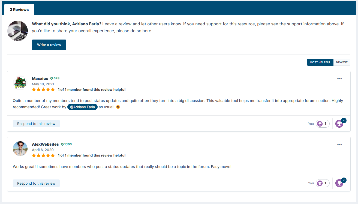Select the @Adriano Faria mention tag

point(82,107)
